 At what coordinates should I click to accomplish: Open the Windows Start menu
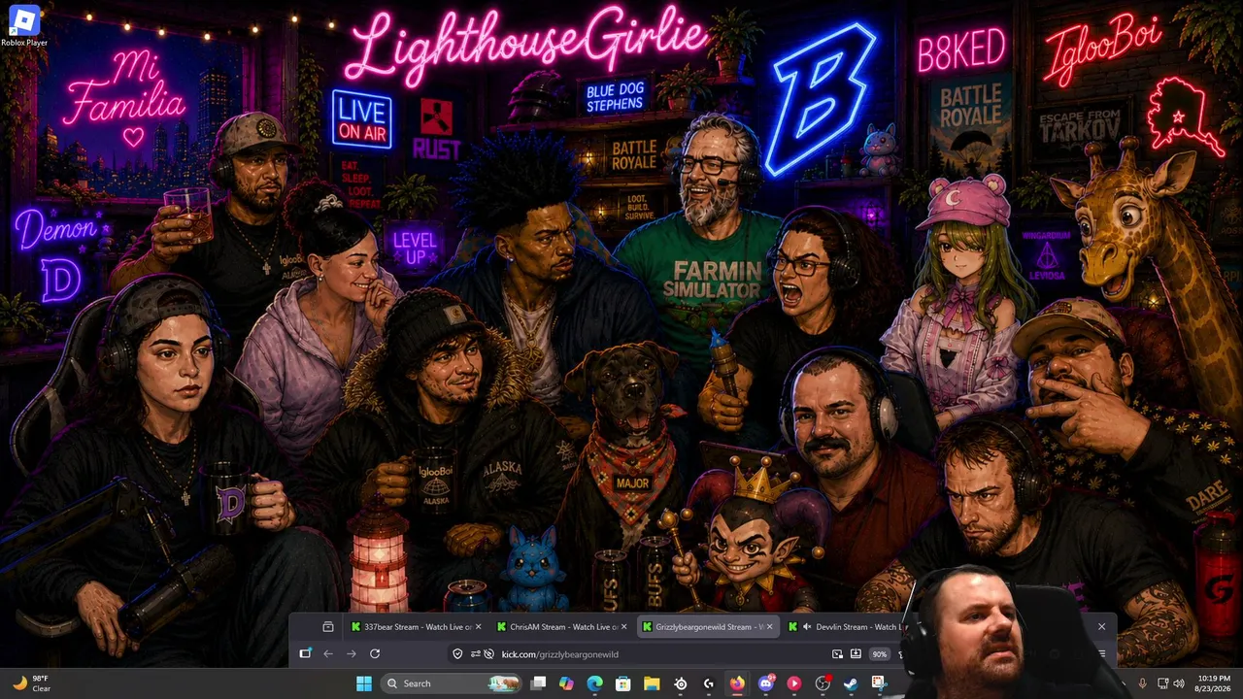[363, 683]
